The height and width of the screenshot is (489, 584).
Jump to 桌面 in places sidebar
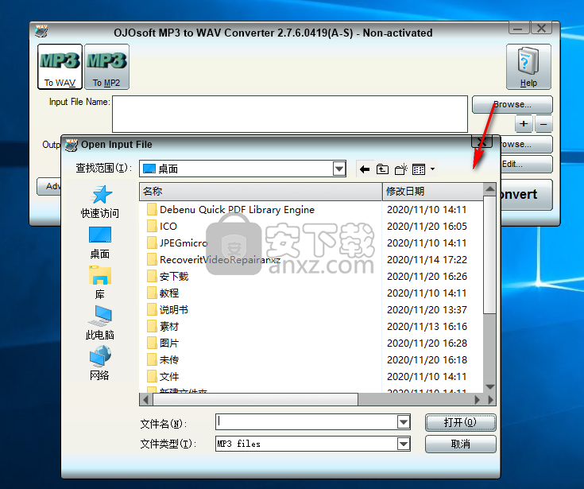[x=100, y=243]
